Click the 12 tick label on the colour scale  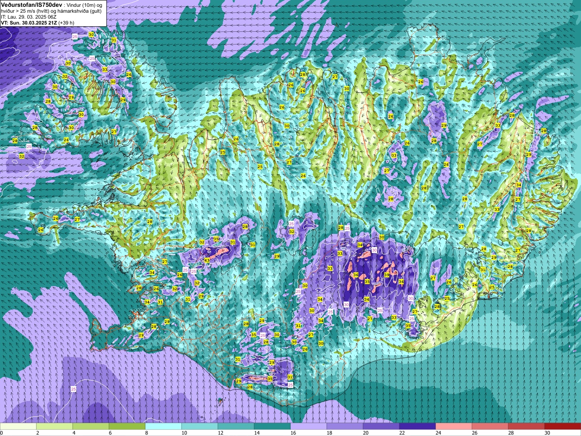click(220, 433)
